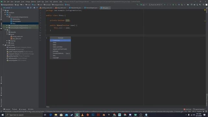Click Story breadcrumb in navigation bar
208x117 pixels.
click(67, 5)
